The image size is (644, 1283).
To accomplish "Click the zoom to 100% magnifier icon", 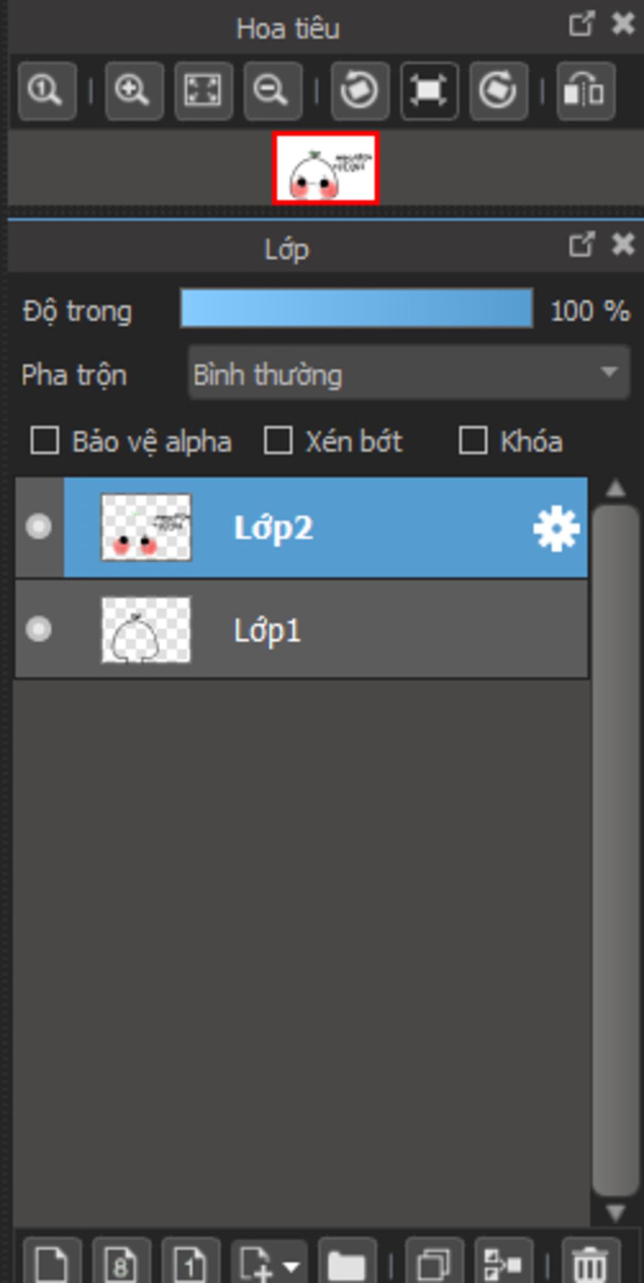I will click(x=47, y=91).
